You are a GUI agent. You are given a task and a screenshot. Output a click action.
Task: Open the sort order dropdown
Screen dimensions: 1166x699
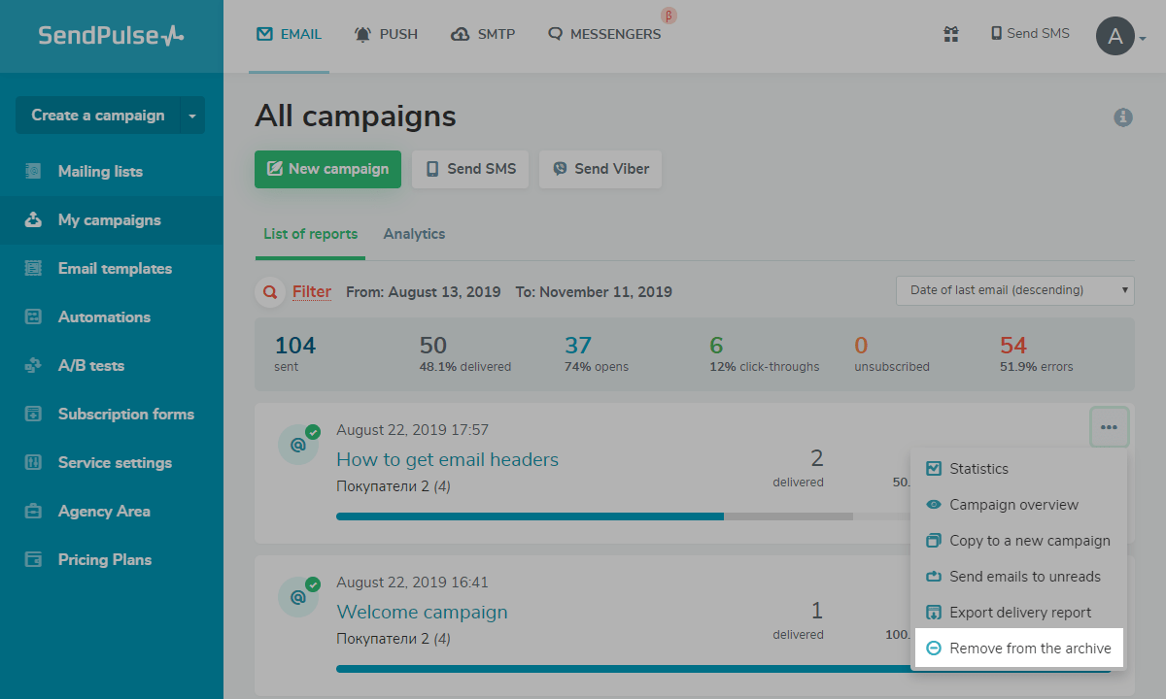[1014, 290]
